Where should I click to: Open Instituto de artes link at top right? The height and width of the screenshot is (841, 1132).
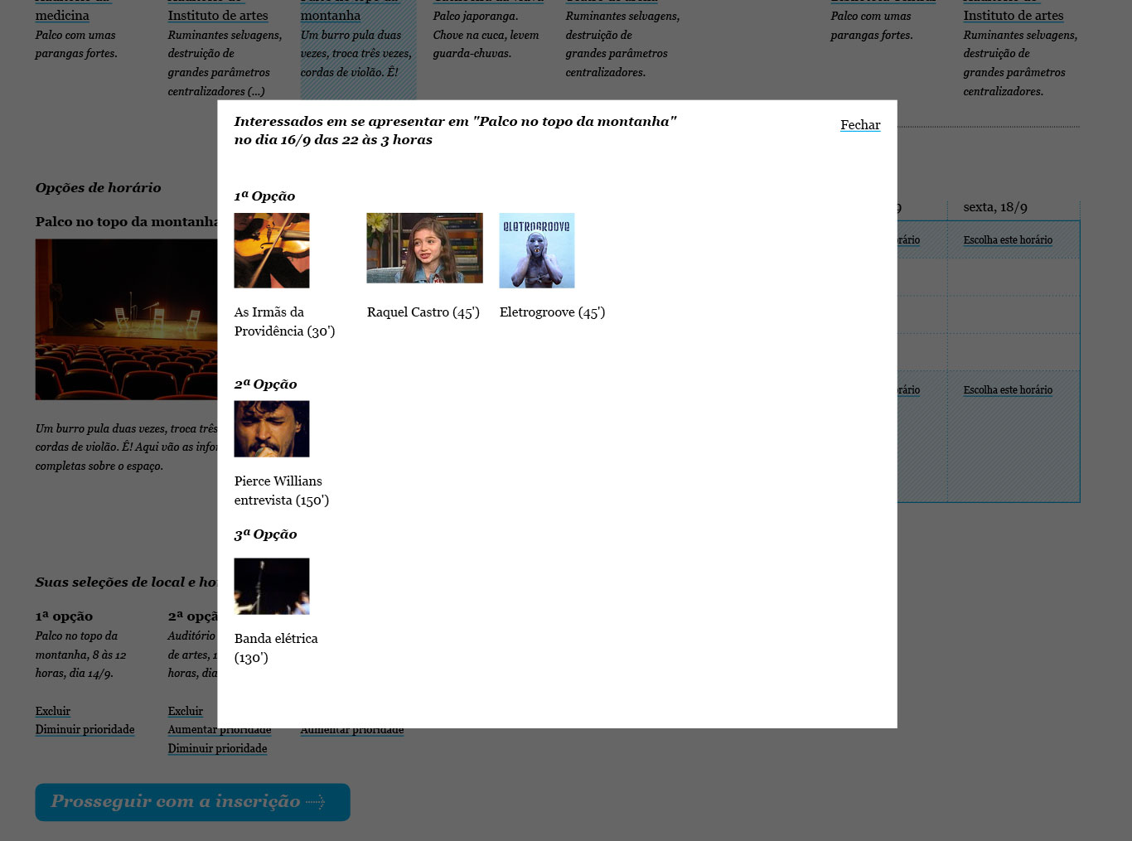(x=1013, y=15)
